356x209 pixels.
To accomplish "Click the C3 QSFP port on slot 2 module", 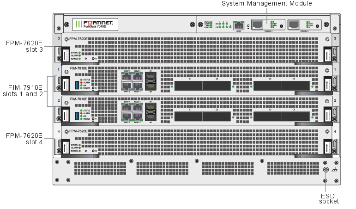I will 268,117.
